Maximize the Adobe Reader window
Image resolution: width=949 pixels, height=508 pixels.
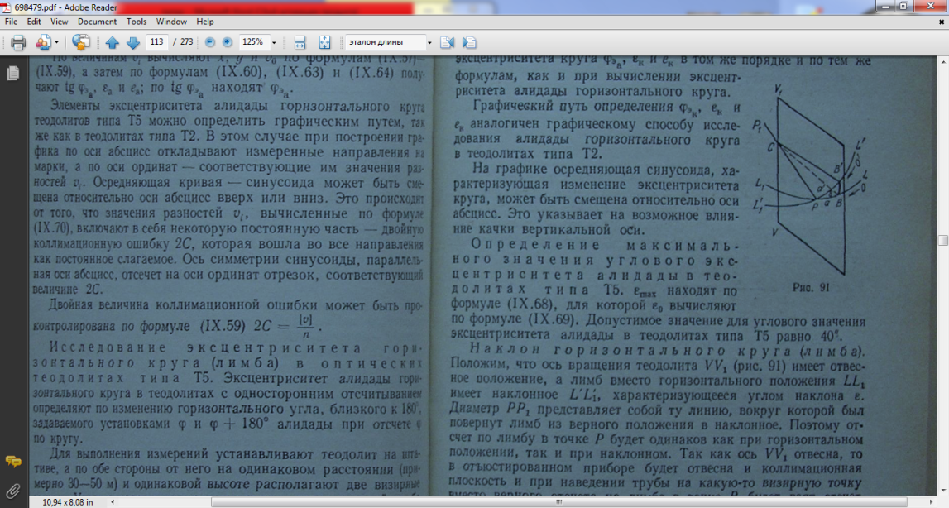[903, 6]
